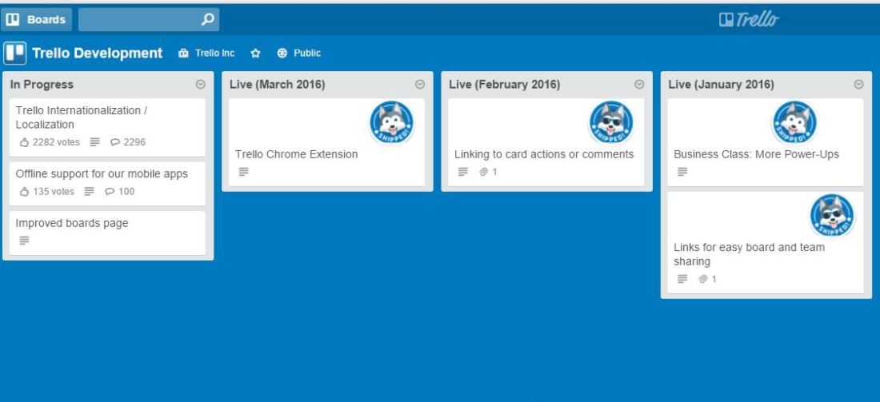Click Shipped husky sticker on Chrome Extension card
The height and width of the screenshot is (402, 880).
coord(392,123)
